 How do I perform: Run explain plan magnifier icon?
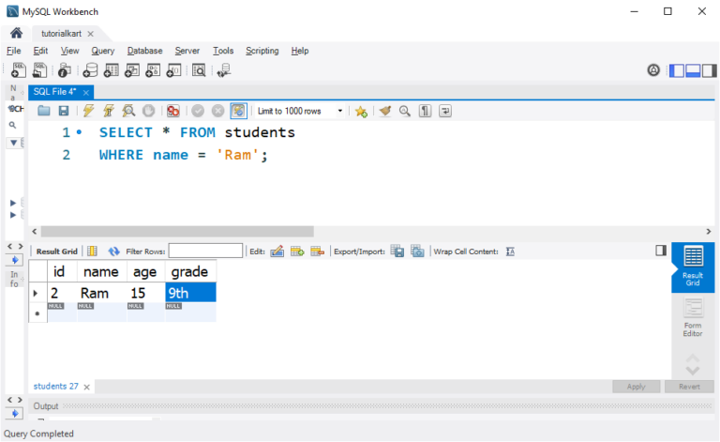pyautogui.click(x=128, y=111)
